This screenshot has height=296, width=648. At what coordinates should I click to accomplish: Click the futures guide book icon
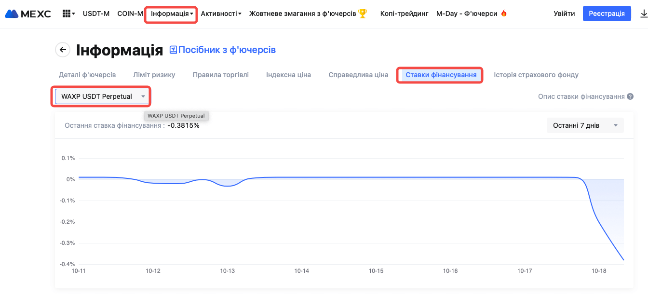point(173,50)
